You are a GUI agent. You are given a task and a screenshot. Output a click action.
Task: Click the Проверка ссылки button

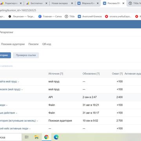[26, 55]
